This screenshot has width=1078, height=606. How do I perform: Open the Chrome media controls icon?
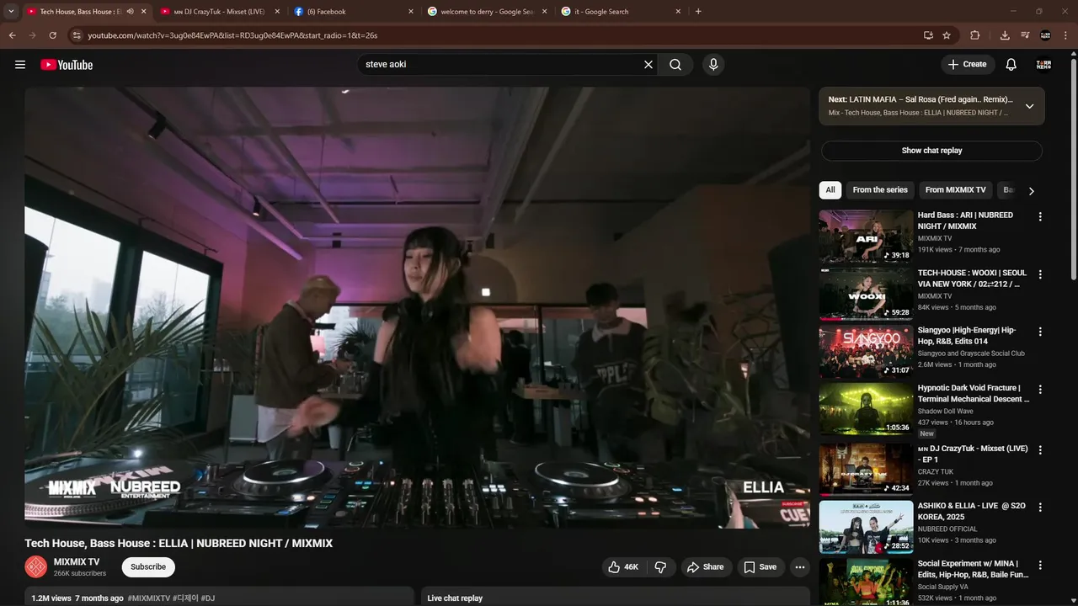click(1025, 35)
